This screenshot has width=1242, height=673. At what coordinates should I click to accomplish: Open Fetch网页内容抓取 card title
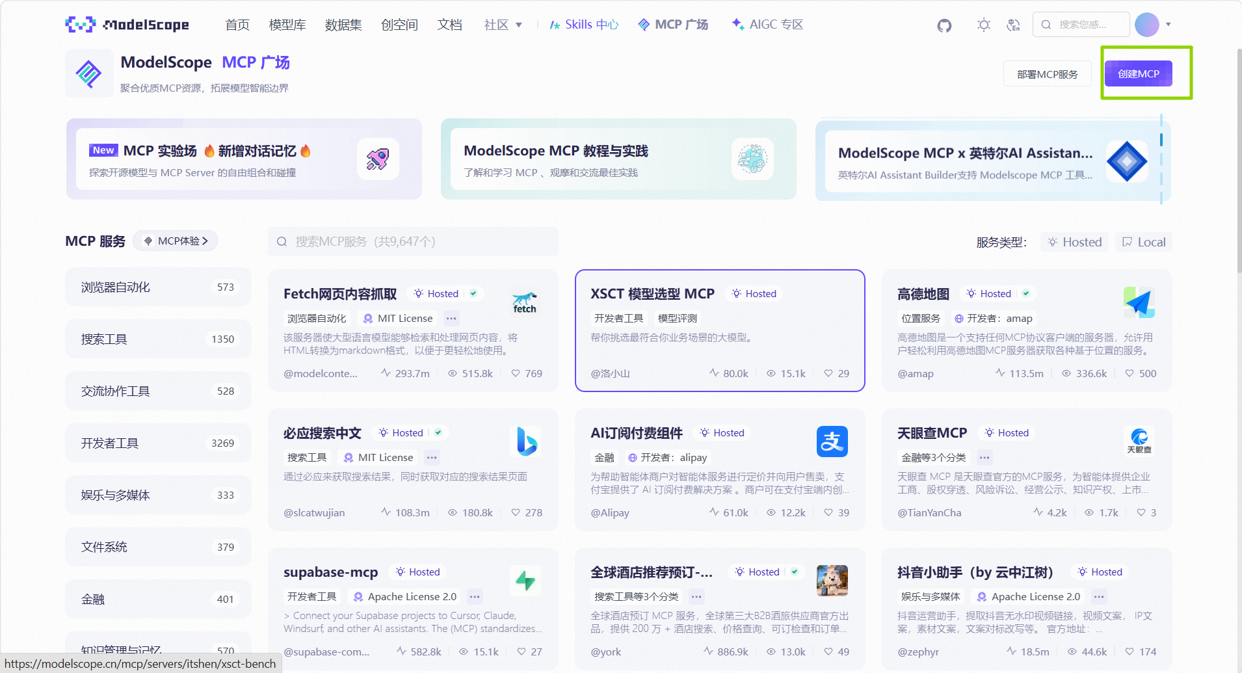click(x=340, y=294)
